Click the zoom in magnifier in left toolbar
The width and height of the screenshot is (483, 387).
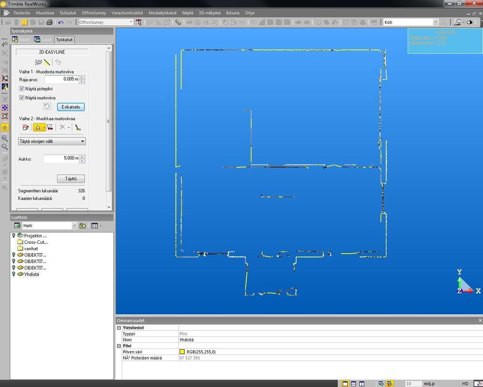(x=5, y=139)
